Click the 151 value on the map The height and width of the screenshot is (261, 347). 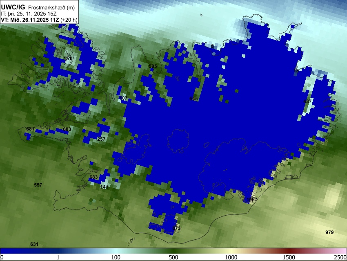click(x=67, y=59)
